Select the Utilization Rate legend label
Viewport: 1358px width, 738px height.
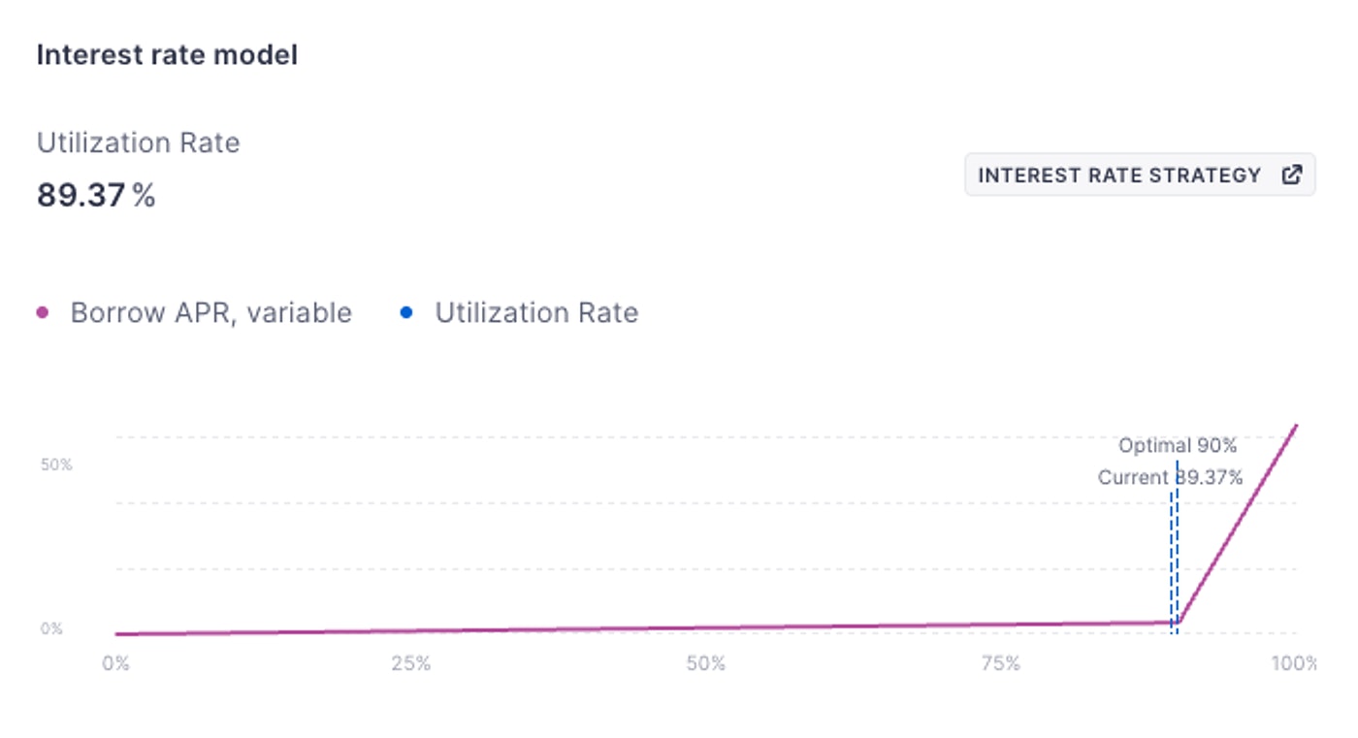click(x=535, y=313)
